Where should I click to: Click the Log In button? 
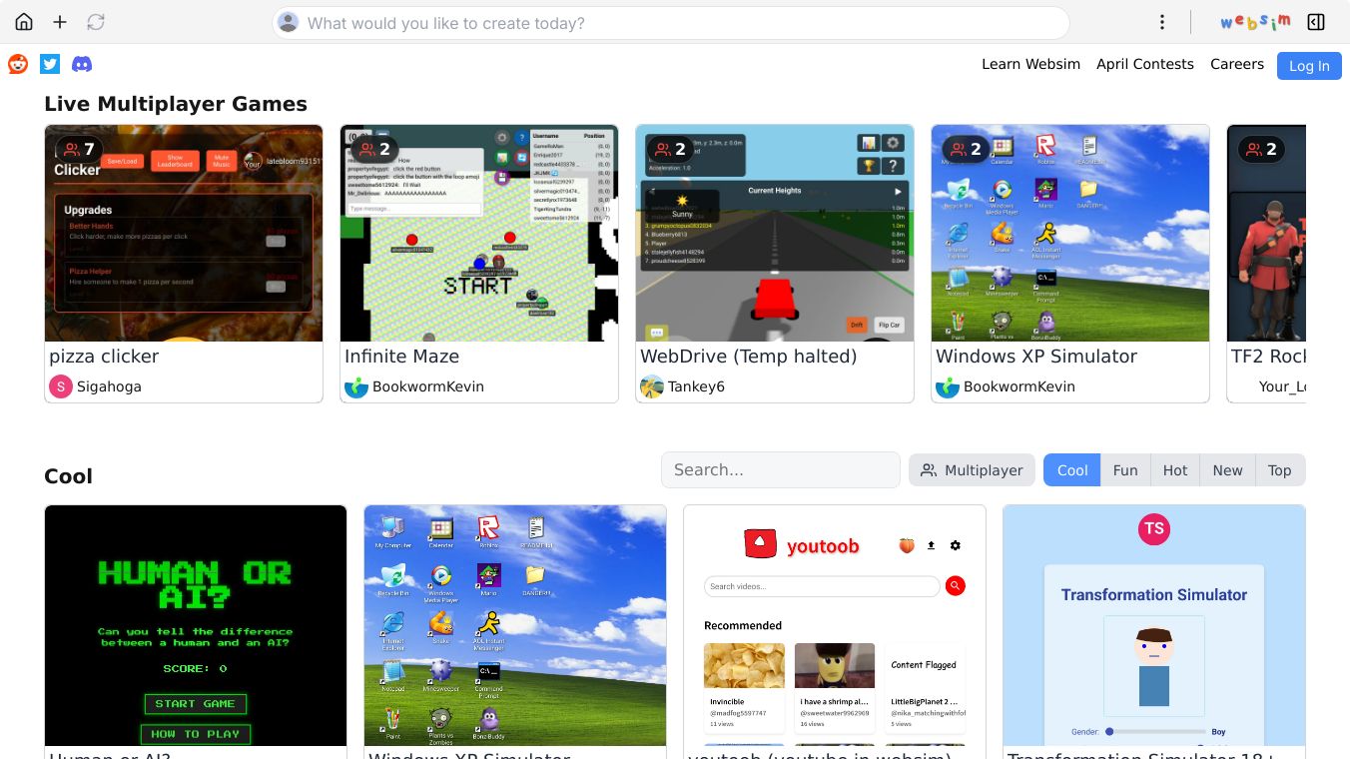point(1309,66)
